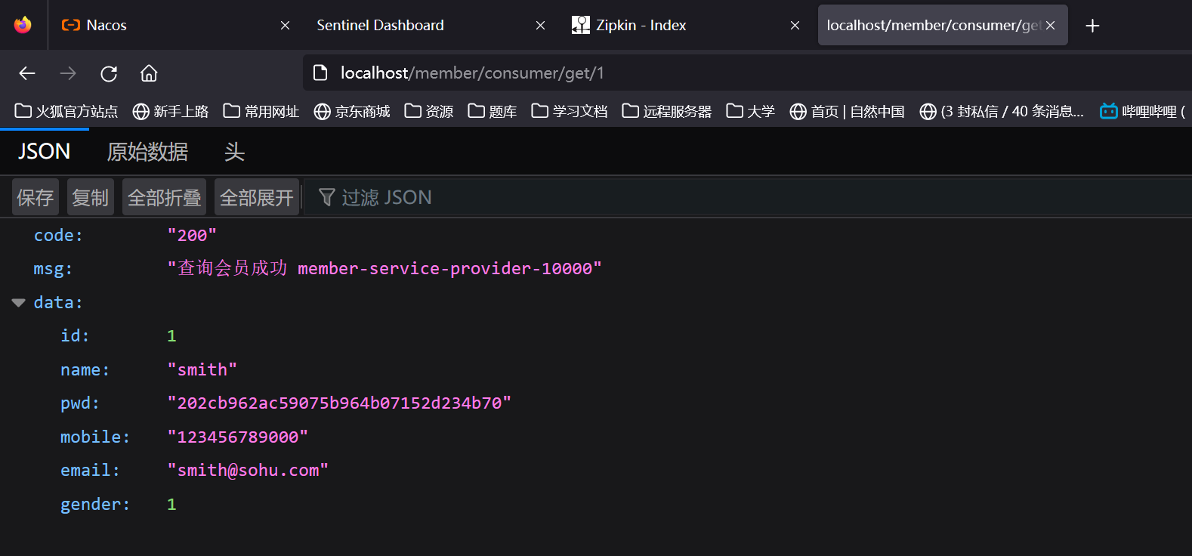Click the "smith" name value
The image size is (1192, 556).
click(202, 369)
